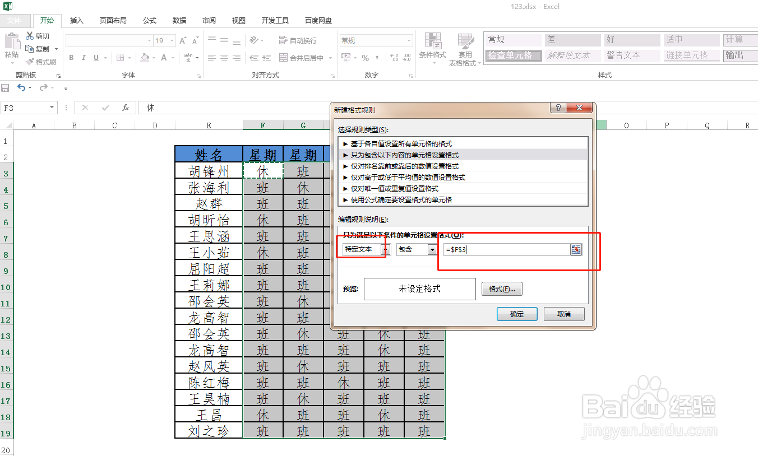Expand the Font group dialog launcher
This screenshot has width=758, height=456.
point(198,76)
